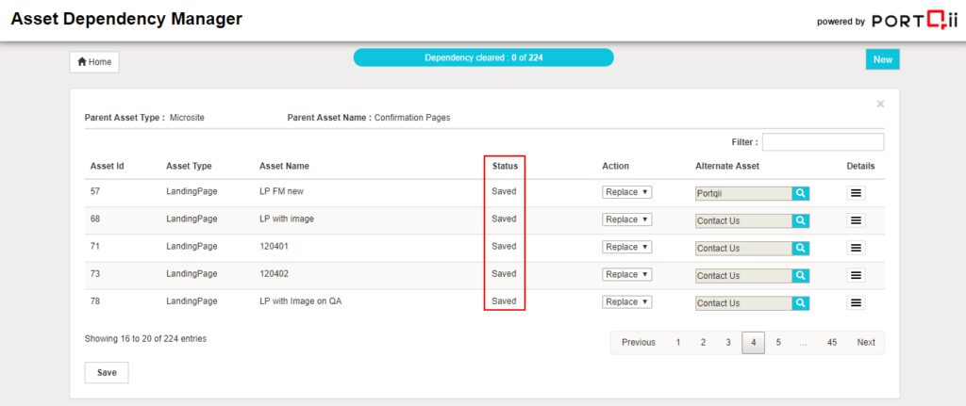This screenshot has height=406, width=966.
Task: Go to the Home page
Action: (94, 62)
